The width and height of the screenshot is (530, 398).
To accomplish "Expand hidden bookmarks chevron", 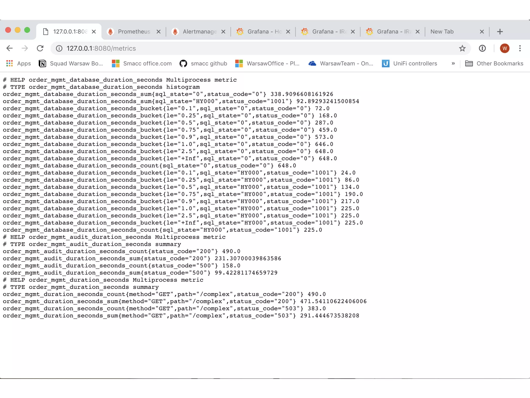I will (453, 63).
